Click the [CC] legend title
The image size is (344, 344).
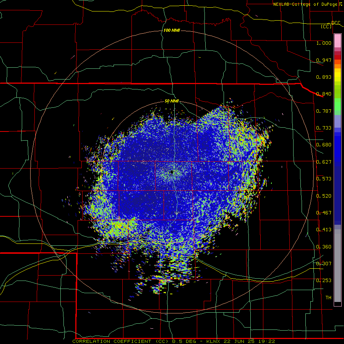point(326,26)
